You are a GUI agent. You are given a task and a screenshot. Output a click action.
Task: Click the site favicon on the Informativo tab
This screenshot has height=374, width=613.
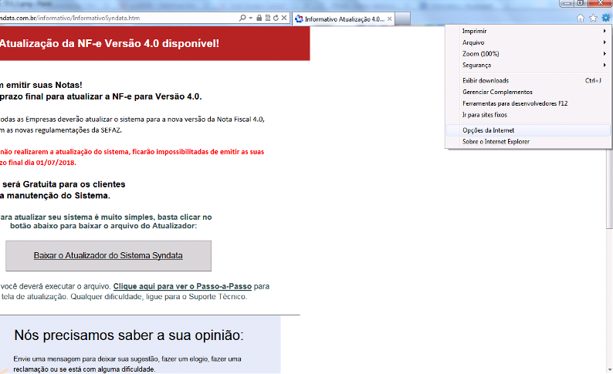point(299,19)
